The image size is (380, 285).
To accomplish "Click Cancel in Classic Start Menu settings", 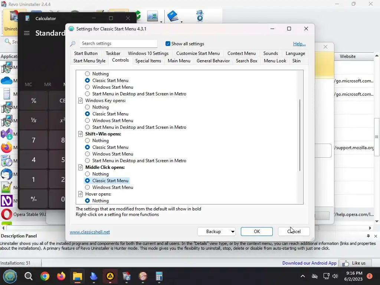I will (294, 232).
